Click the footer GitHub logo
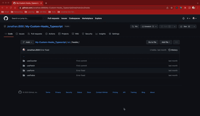200x116 pixels. point(20,92)
